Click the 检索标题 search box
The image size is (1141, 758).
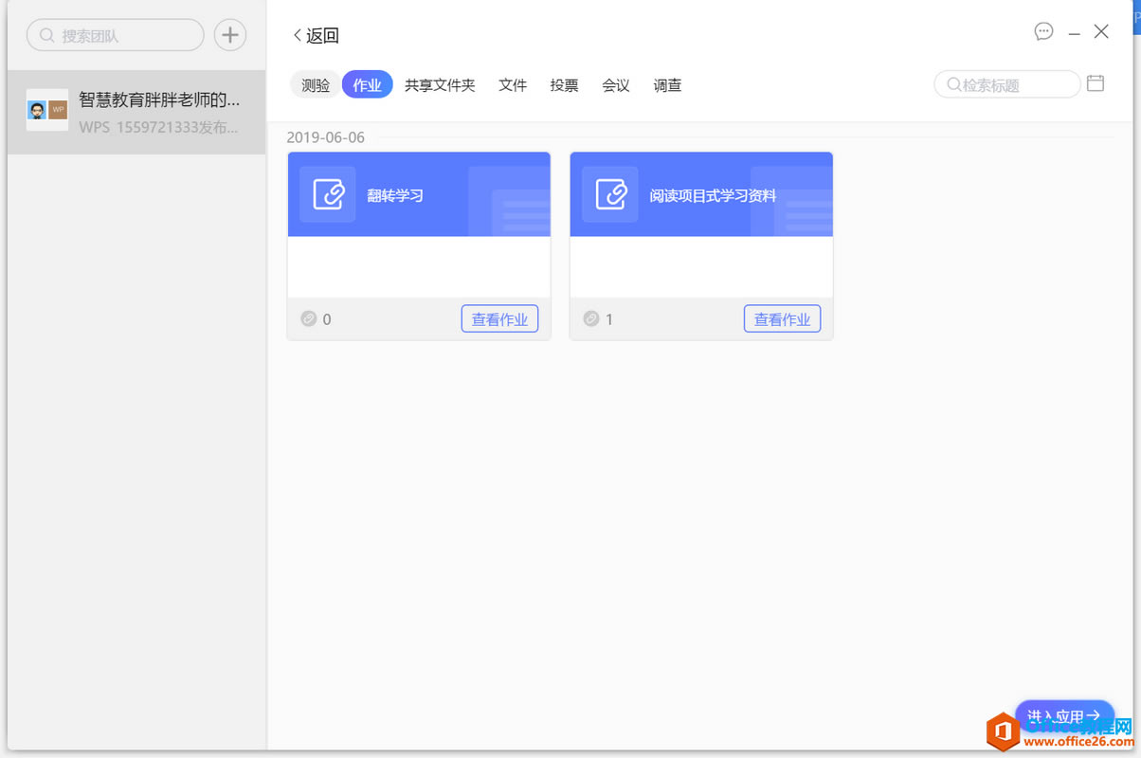coord(1014,85)
